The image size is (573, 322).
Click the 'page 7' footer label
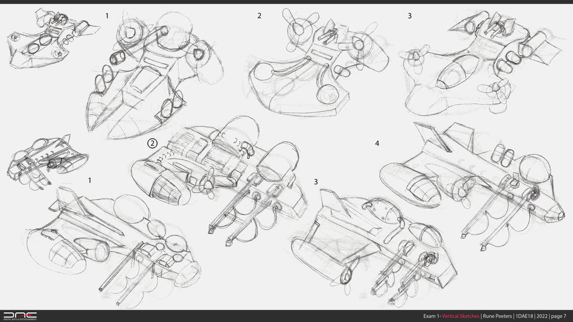[559, 316]
